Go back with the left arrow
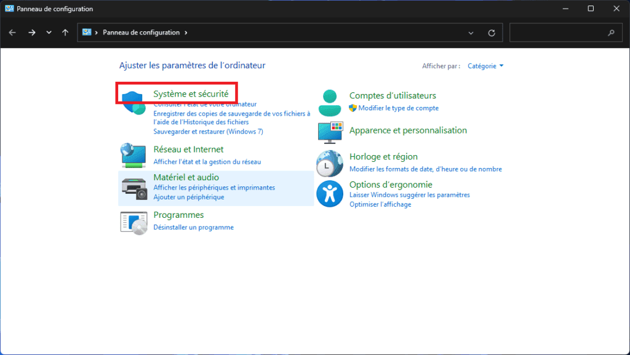This screenshot has width=630, height=355. (x=12, y=33)
